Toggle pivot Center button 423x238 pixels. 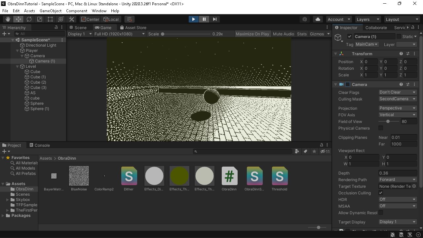click(x=90, y=19)
